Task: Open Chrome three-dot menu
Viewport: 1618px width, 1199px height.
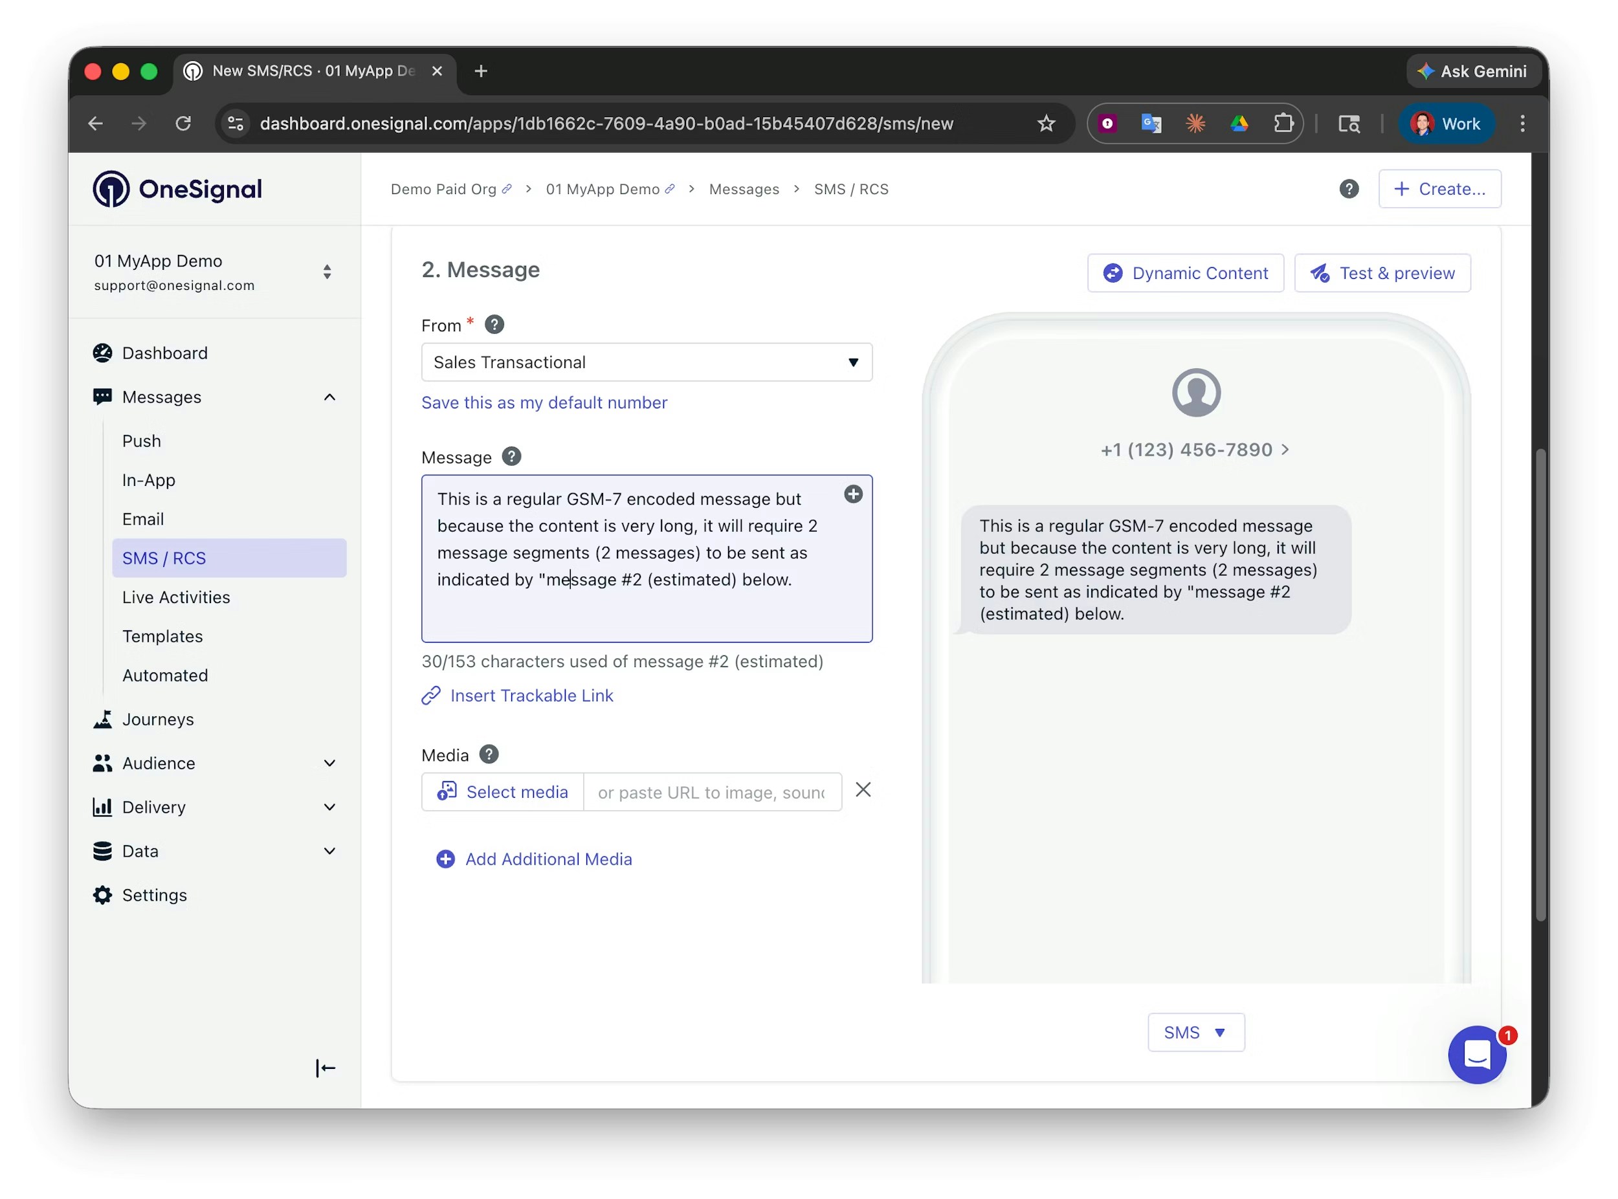Action: click(x=1522, y=124)
